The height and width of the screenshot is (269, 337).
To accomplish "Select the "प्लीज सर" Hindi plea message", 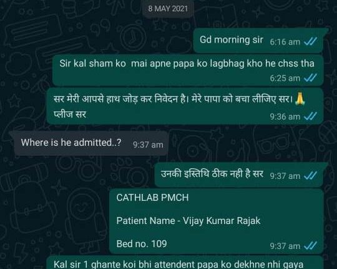I will click(185, 106).
